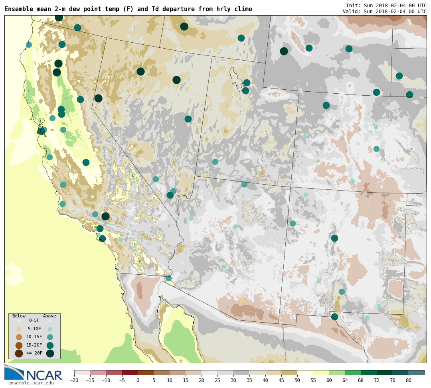Click the brown 0 to 5 colorbar swatch
The height and width of the screenshot is (388, 431).
click(x=146, y=372)
